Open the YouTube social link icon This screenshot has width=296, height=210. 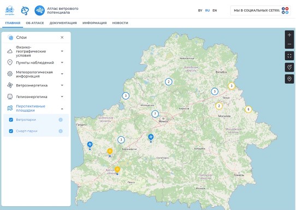[x=287, y=9]
